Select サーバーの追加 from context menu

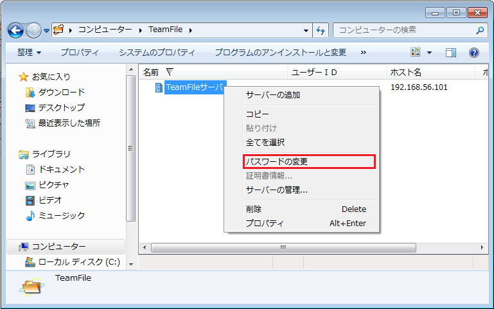[273, 95]
